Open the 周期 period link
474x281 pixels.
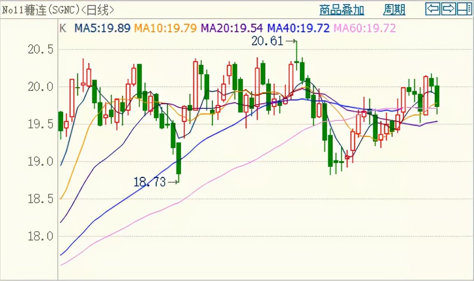click(394, 10)
